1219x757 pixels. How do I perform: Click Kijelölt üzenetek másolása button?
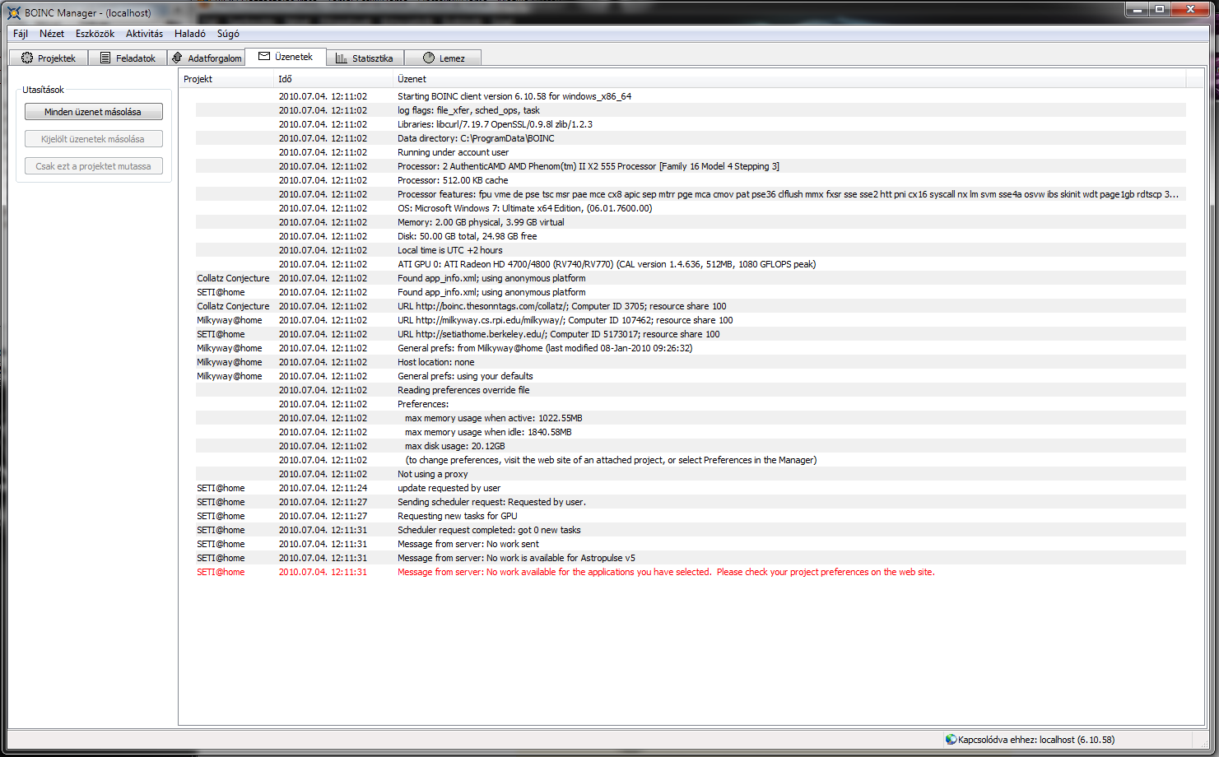[94, 139]
